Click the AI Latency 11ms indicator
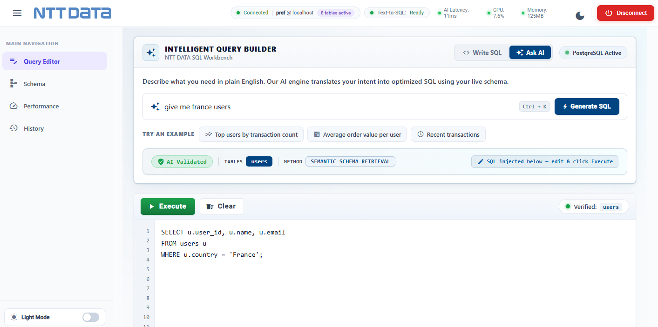The image size is (658, 327). tap(453, 13)
